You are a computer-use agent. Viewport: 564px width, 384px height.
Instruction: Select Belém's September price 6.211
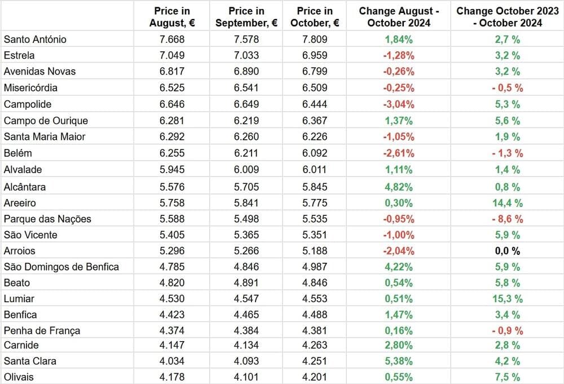point(246,153)
